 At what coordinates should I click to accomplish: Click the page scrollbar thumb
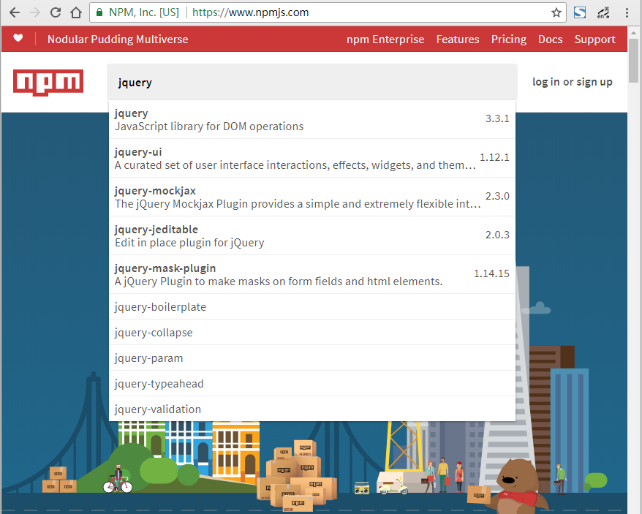634,60
